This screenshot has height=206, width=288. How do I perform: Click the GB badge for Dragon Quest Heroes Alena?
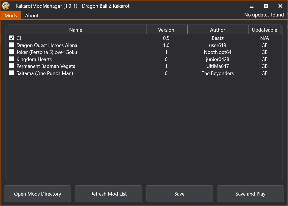point(264,45)
